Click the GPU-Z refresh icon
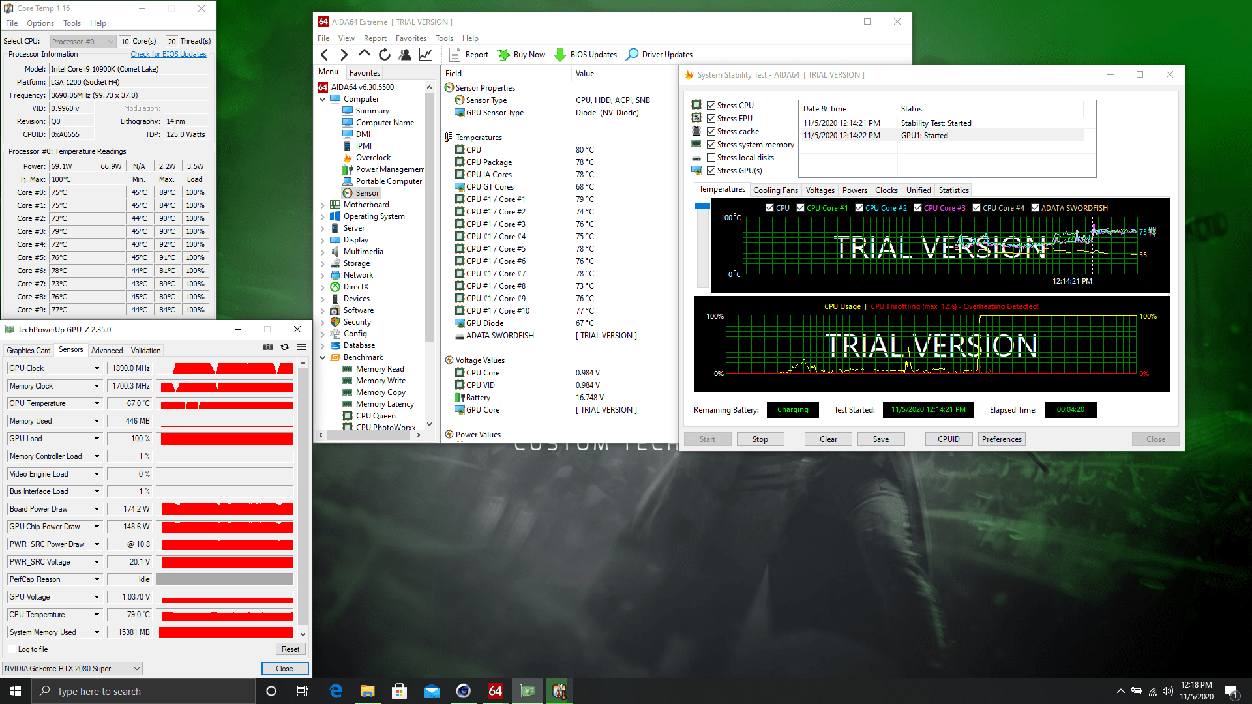The image size is (1252, 704). [285, 347]
